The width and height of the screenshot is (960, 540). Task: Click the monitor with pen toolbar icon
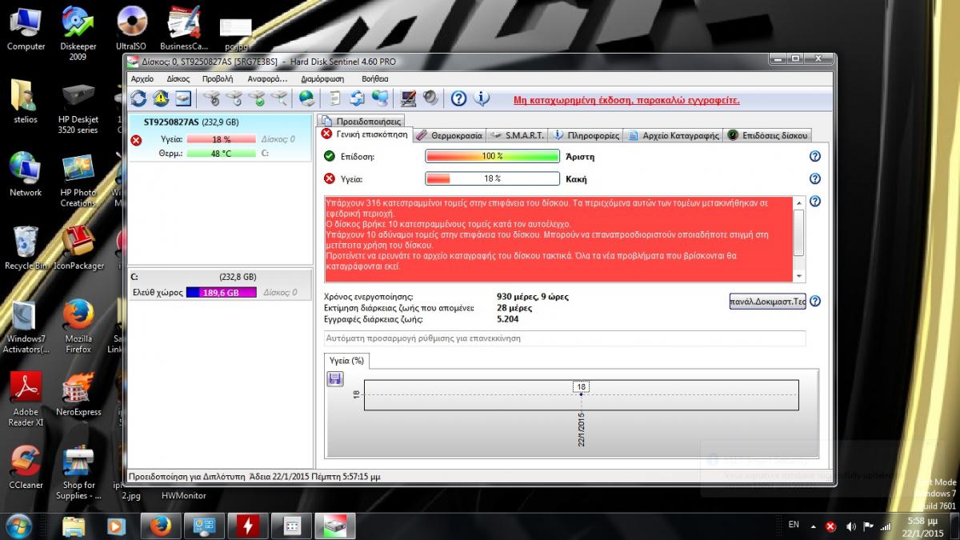409,98
